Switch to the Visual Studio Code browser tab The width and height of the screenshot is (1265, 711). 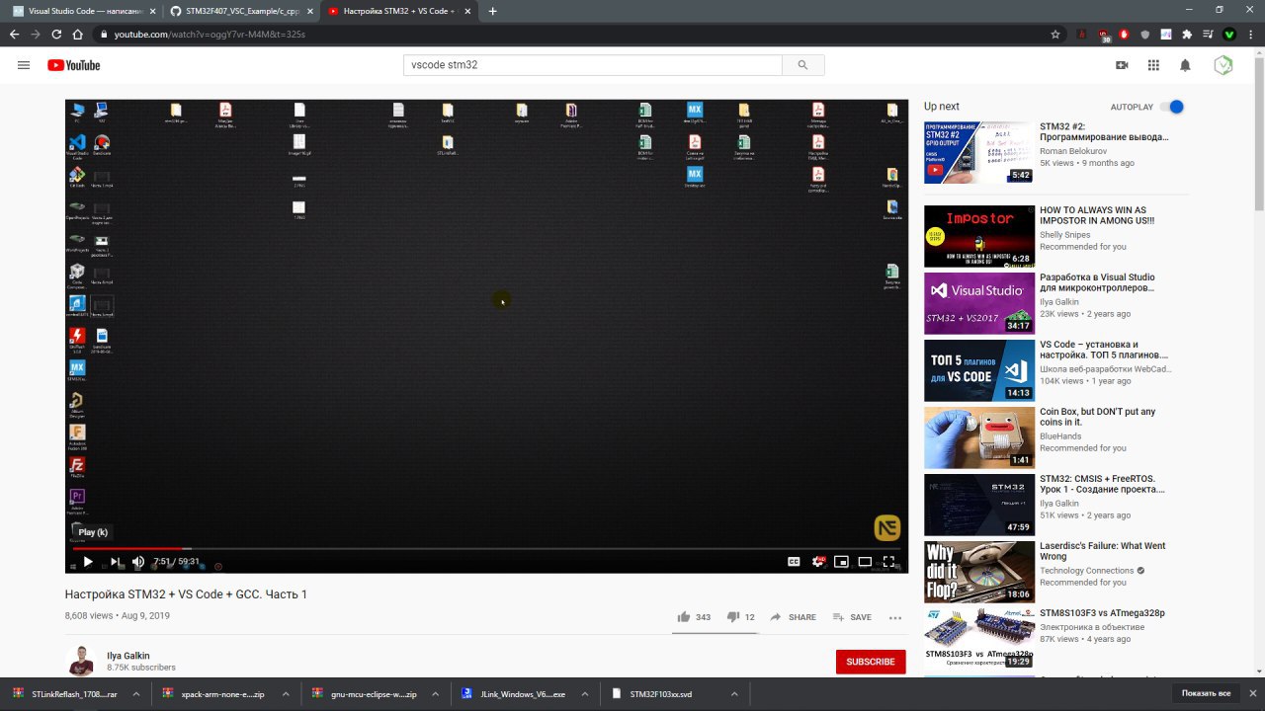(83, 11)
